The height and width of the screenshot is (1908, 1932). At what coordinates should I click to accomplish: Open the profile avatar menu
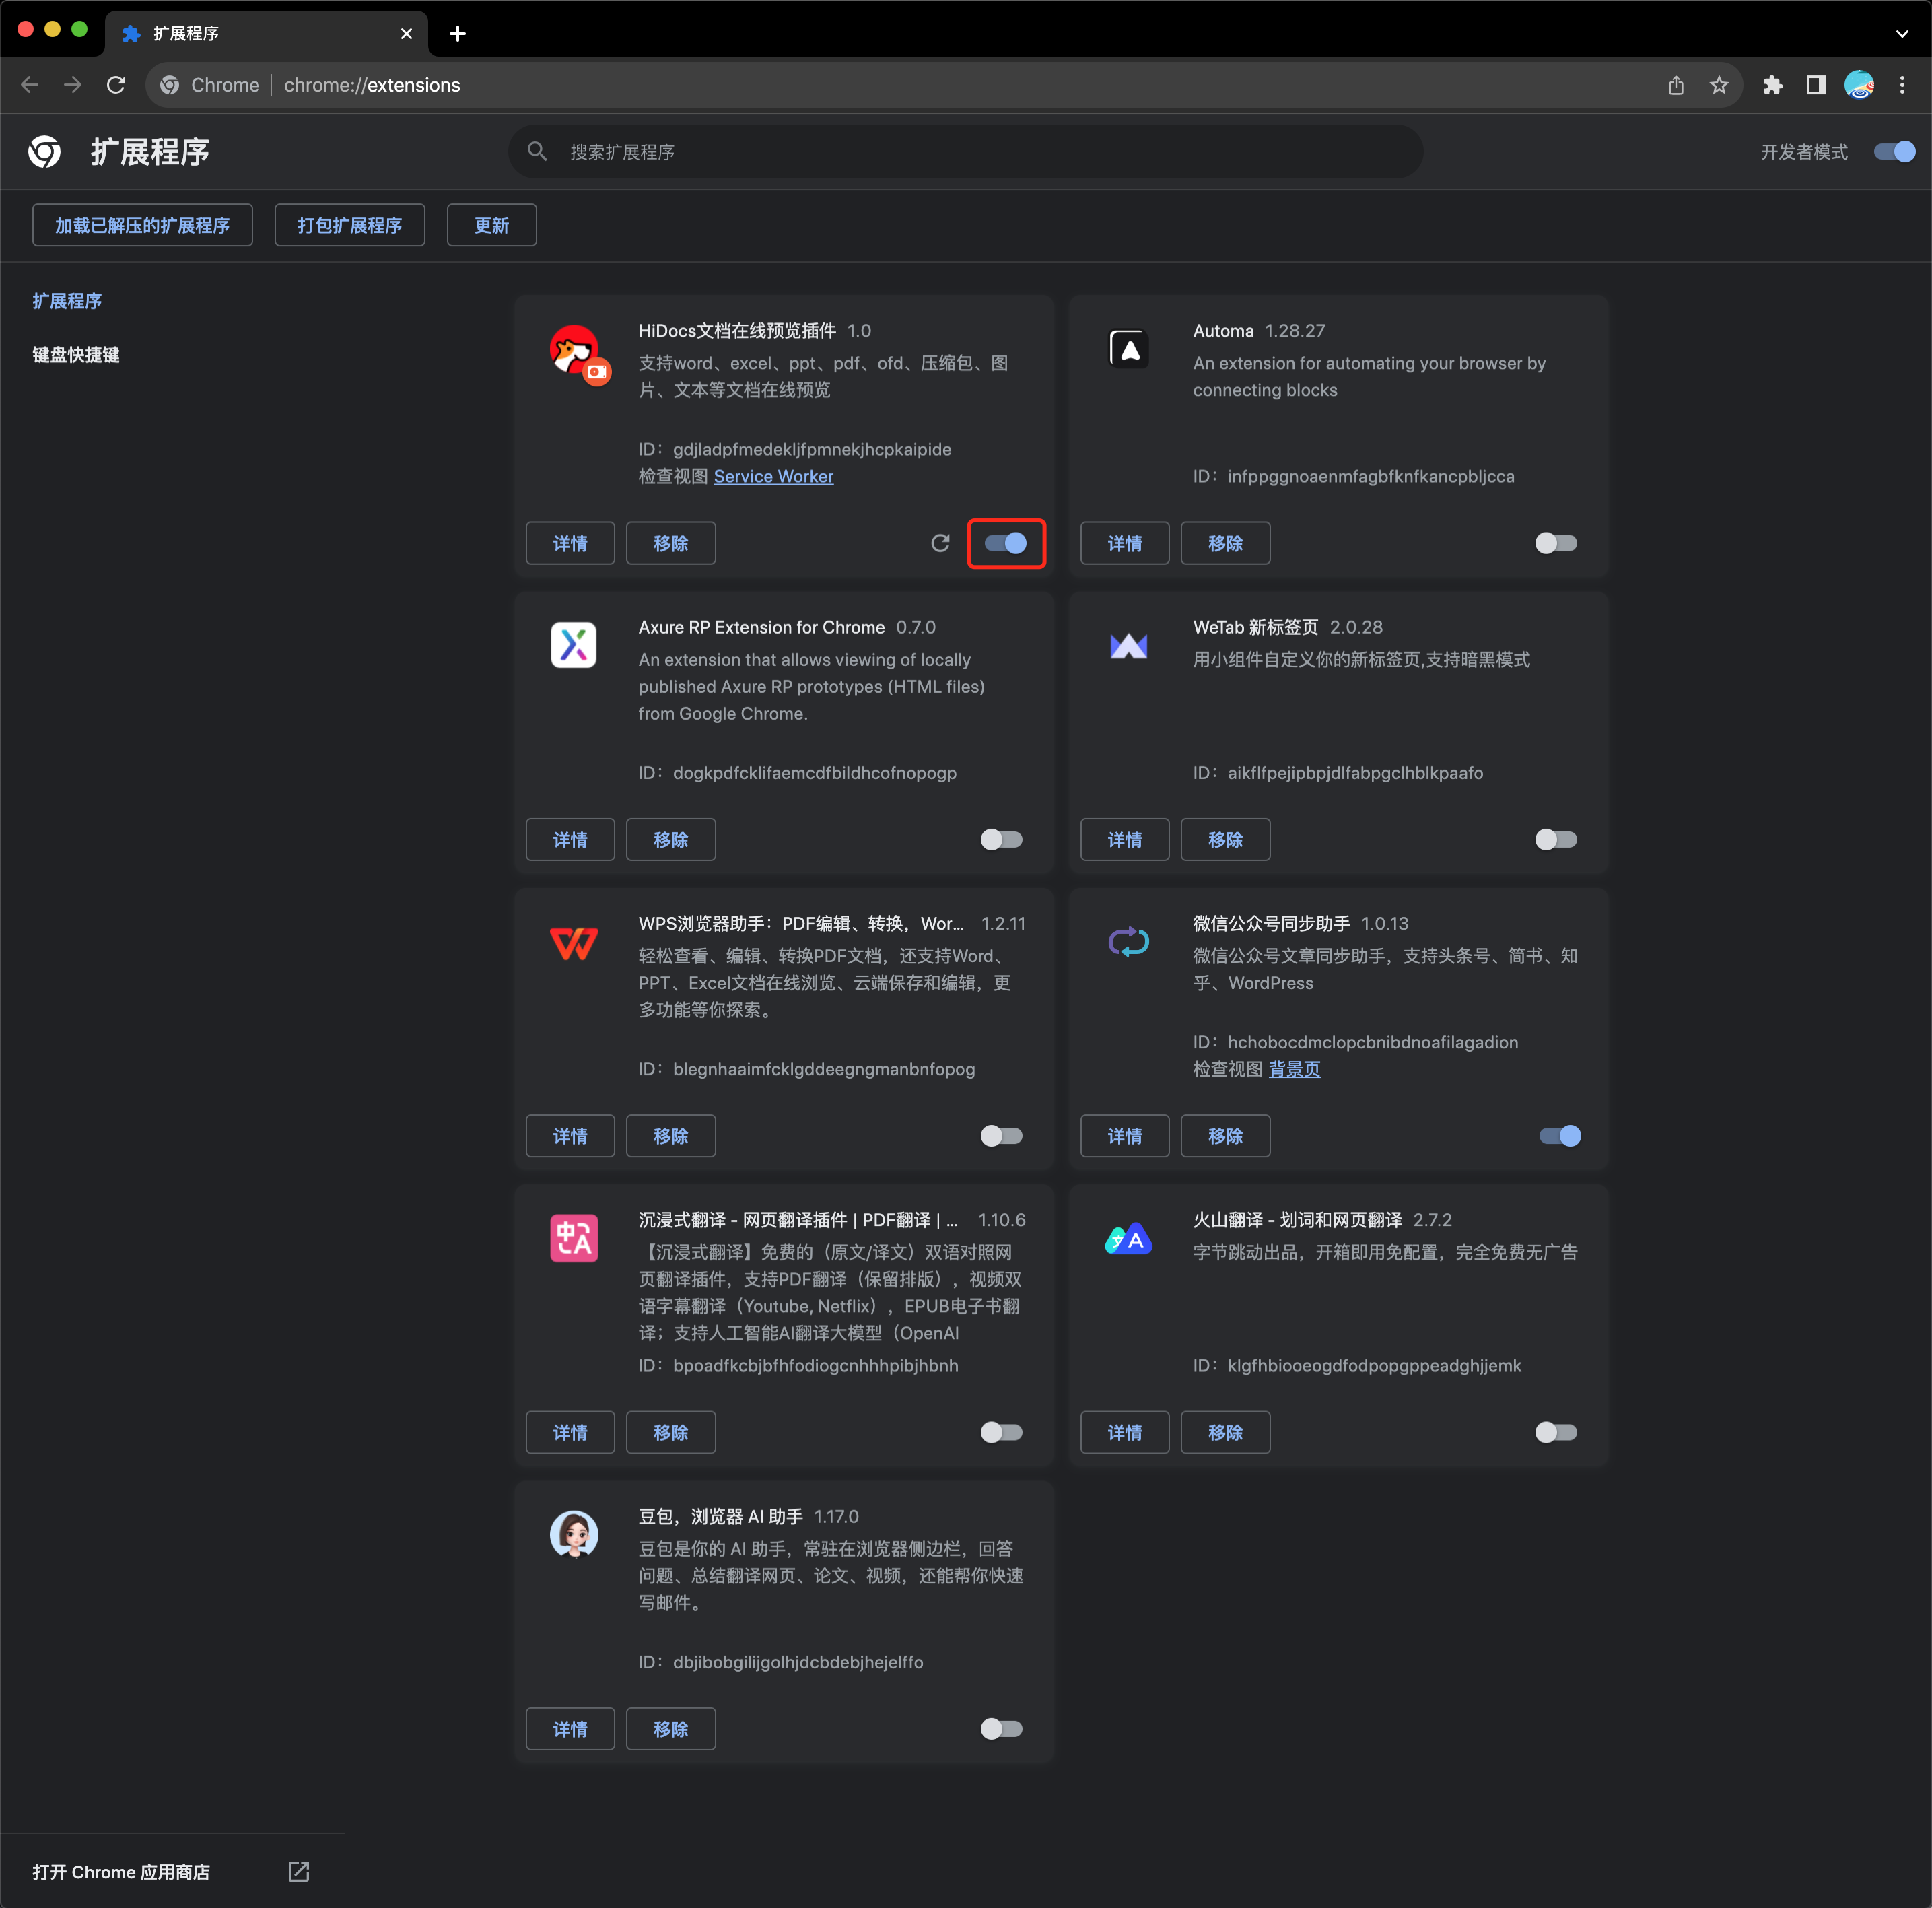coord(1859,85)
